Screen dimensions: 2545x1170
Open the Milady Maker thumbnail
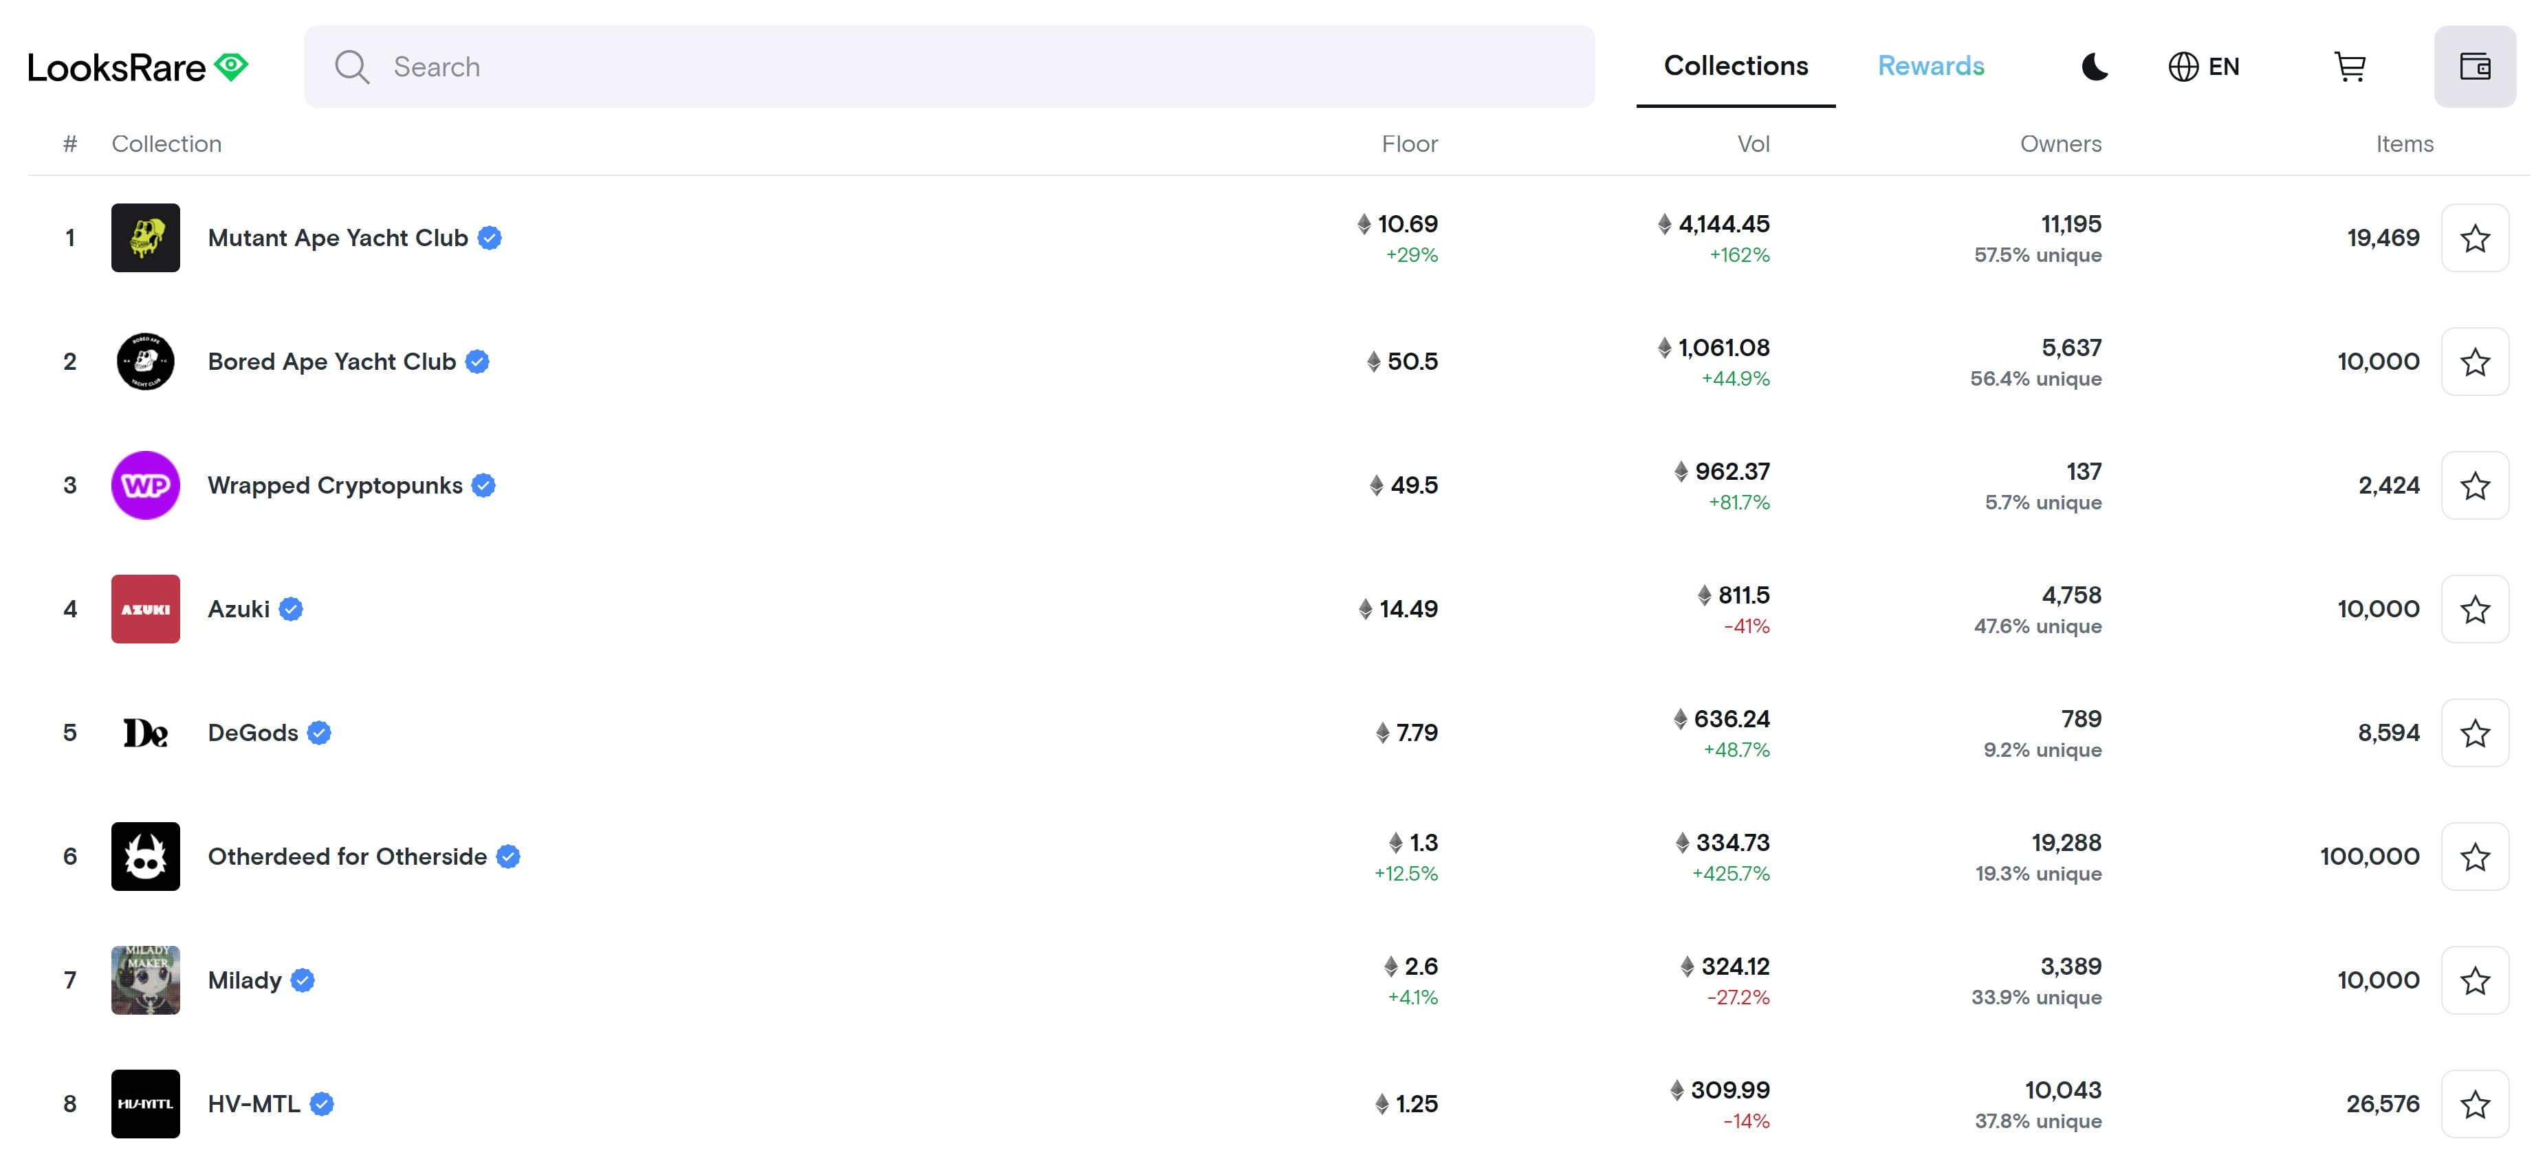click(145, 980)
